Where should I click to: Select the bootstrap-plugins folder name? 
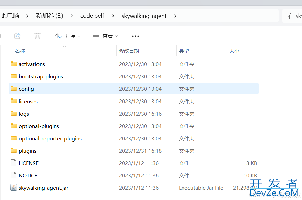41,77
